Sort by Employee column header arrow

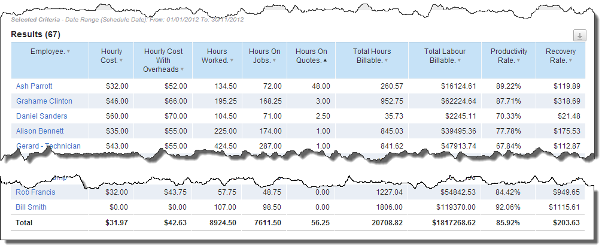[68, 52]
